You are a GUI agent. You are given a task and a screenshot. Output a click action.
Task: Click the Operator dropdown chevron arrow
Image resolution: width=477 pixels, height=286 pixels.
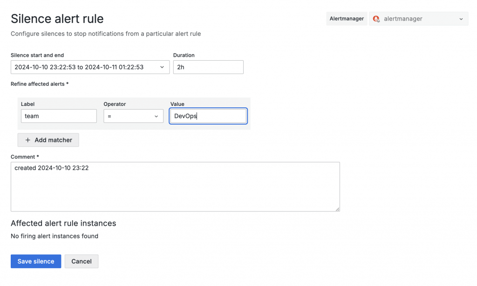157,116
